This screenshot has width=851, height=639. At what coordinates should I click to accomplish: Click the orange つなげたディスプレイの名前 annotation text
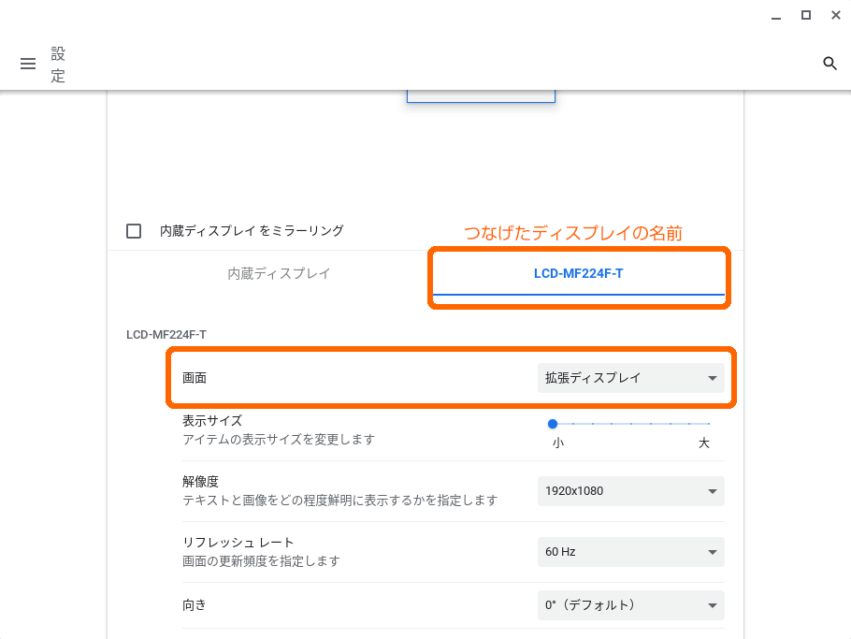pyautogui.click(x=573, y=234)
